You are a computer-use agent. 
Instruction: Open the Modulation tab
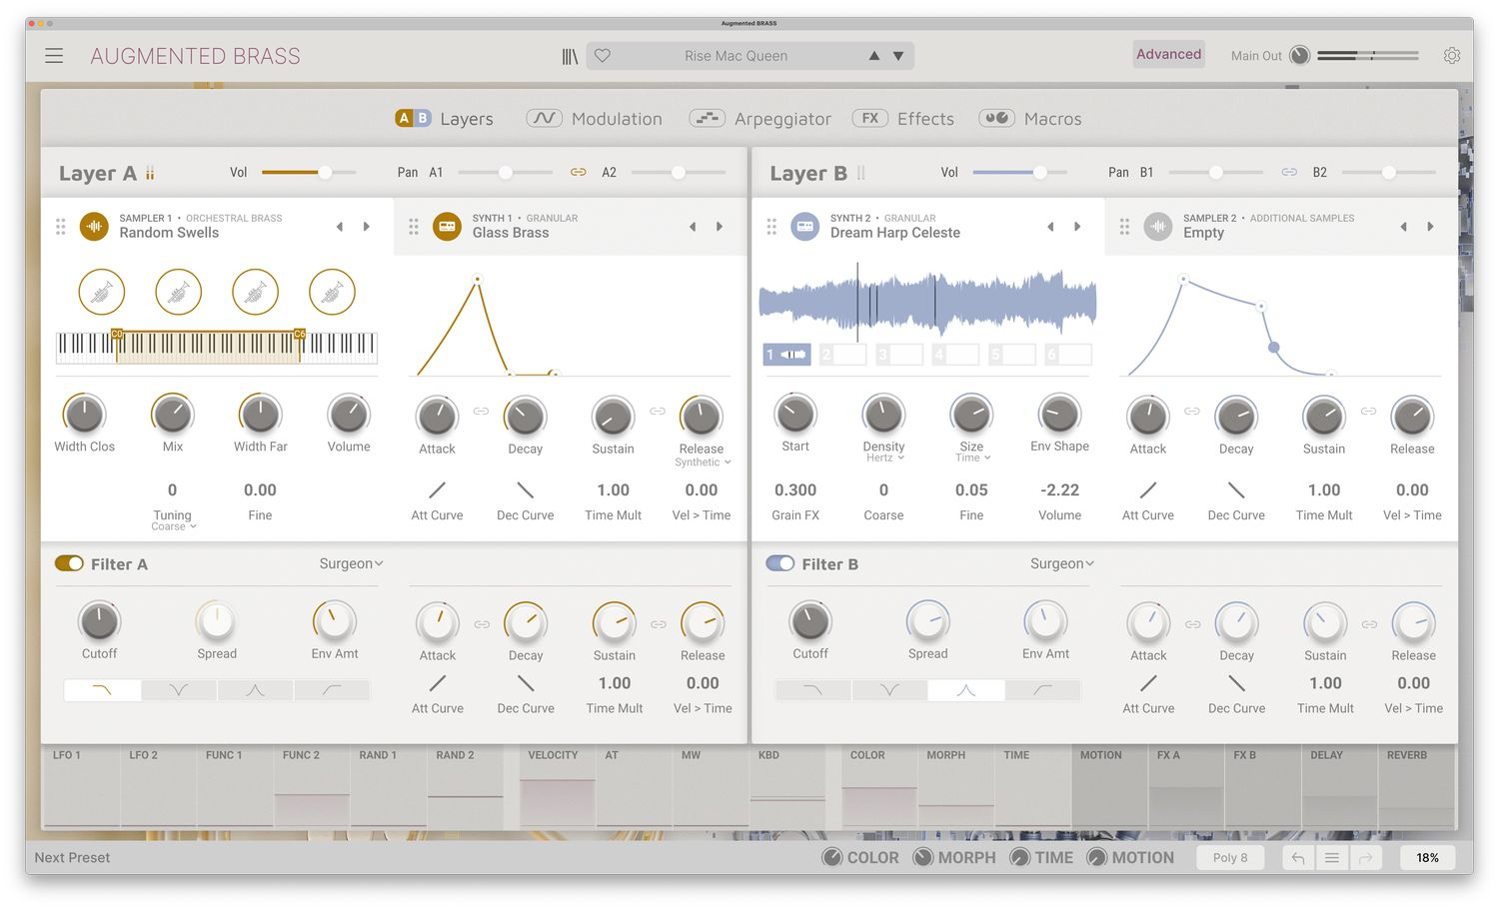[595, 118]
